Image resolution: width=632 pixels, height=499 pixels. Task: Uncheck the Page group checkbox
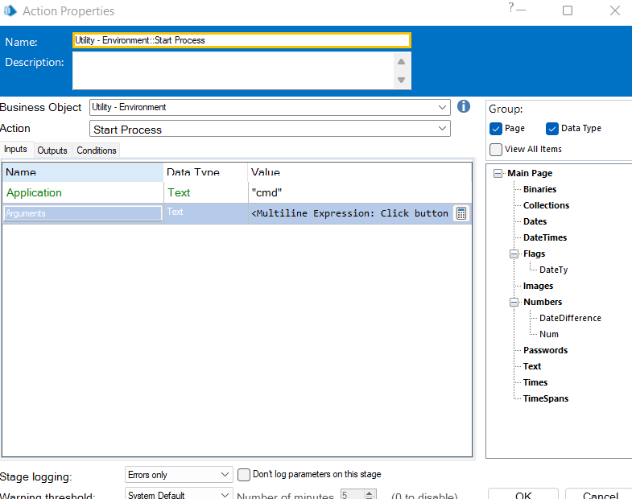(496, 129)
